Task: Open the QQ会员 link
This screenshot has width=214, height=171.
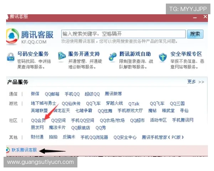Action: coord(38,120)
